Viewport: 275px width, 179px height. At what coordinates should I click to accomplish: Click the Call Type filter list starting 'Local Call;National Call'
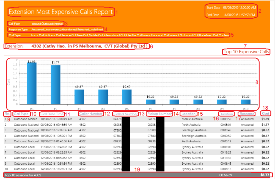pyautogui.click(x=130, y=35)
